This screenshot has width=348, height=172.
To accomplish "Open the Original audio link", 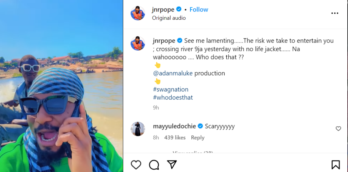I will [169, 18].
